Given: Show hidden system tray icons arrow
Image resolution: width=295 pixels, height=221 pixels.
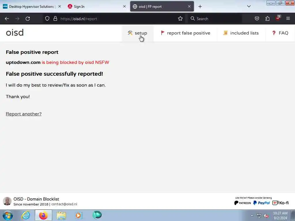Looking at the screenshot, I should point(252,216).
